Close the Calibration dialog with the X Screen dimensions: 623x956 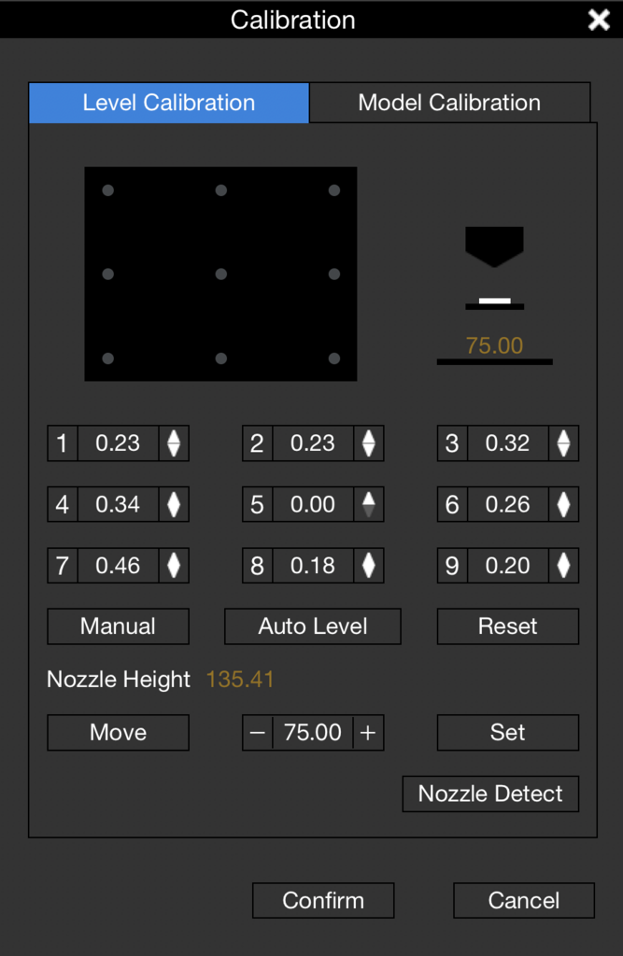[599, 20]
